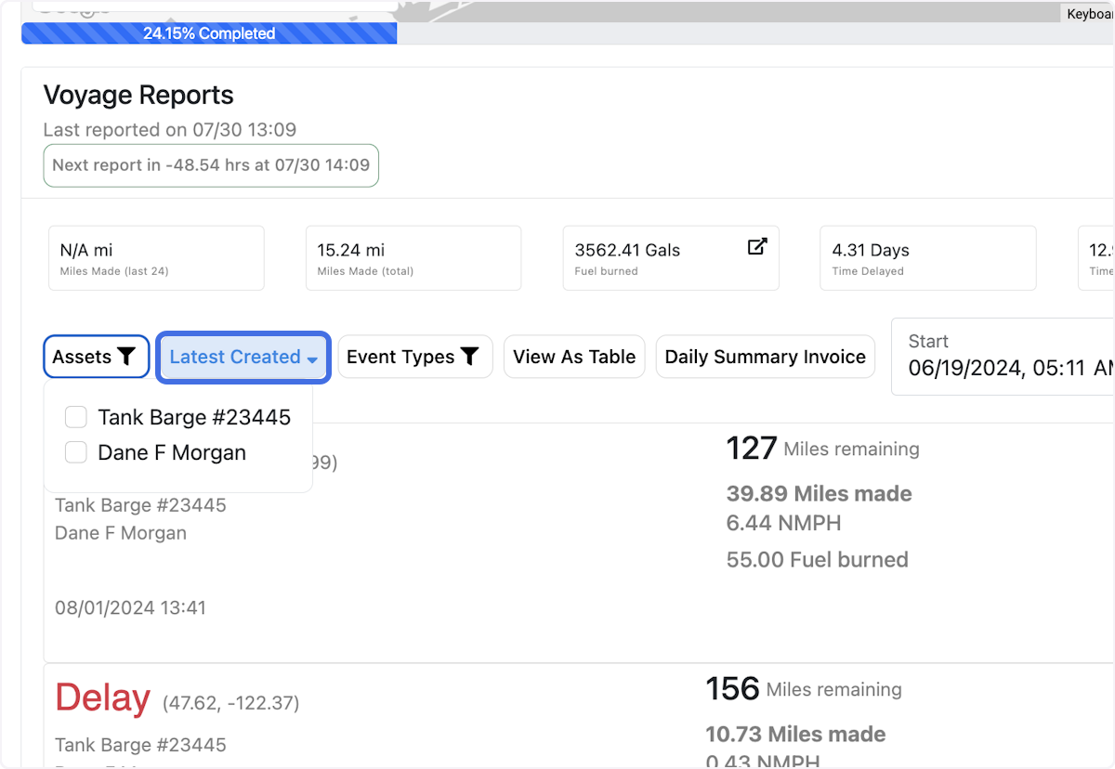Click the Miles Made (total) card

(413, 258)
